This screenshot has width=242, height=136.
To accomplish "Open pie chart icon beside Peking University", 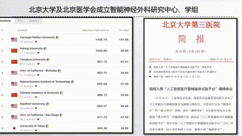I will tap(45, 49).
